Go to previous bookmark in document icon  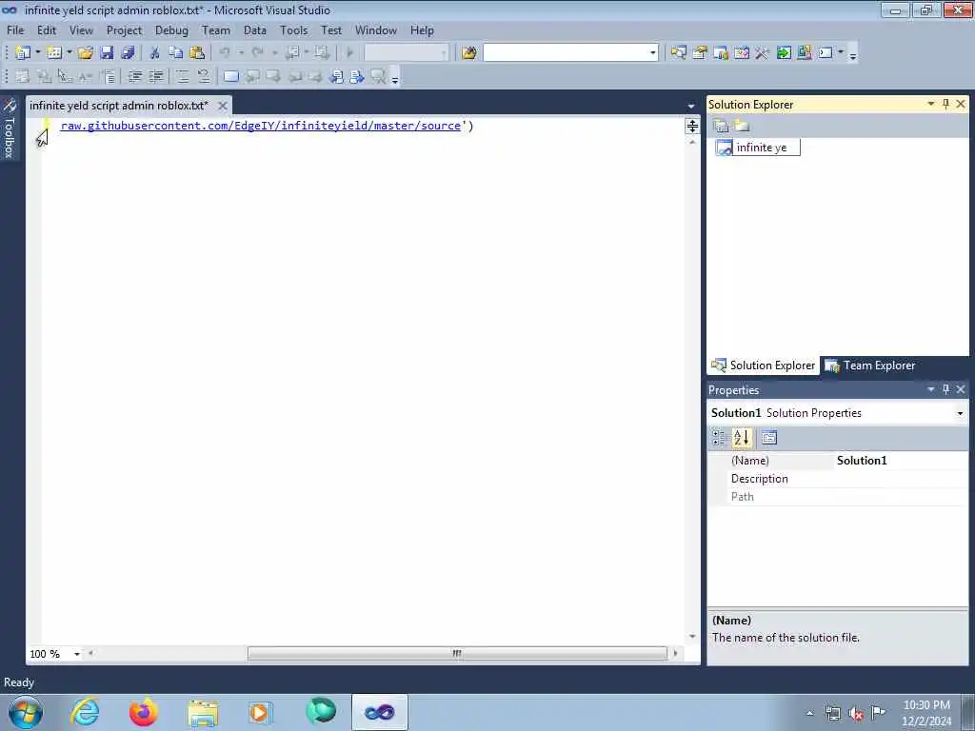click(x=336, y=76)
